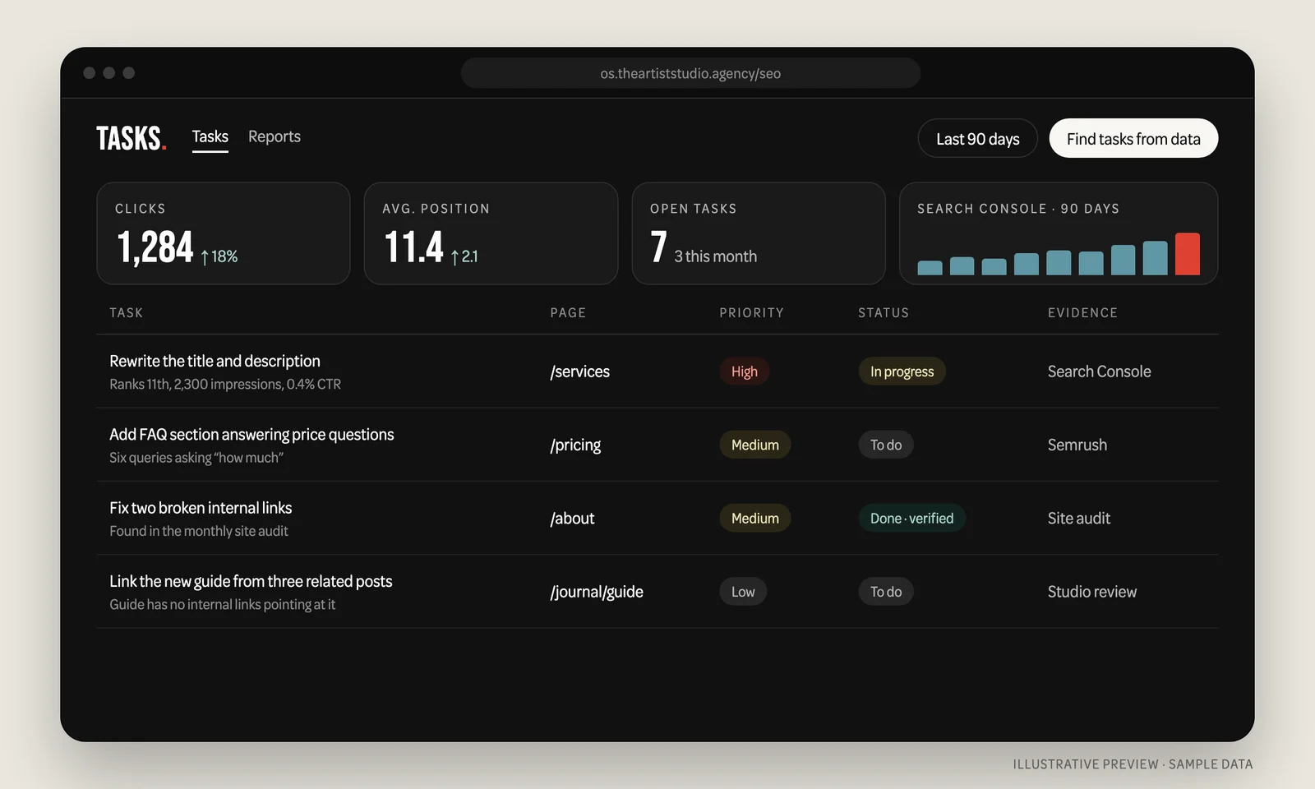Open the Last 90 days range selector

click(x=977, y=138)
